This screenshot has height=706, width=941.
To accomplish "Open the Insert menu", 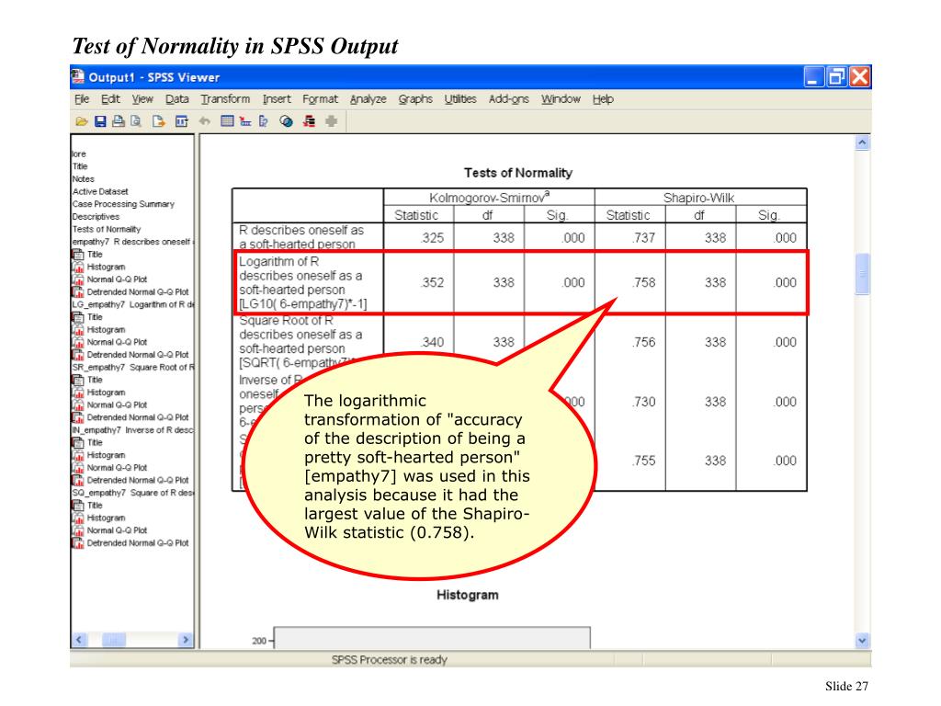I will point(277,99).
